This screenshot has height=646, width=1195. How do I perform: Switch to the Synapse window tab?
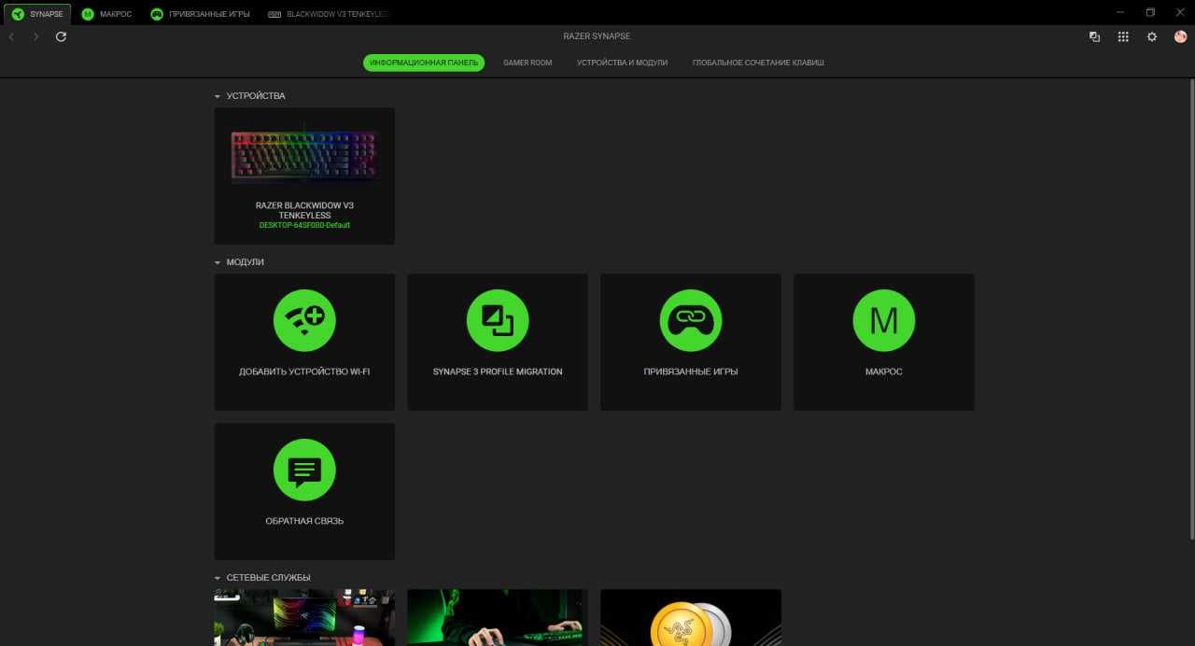(37, 14)
